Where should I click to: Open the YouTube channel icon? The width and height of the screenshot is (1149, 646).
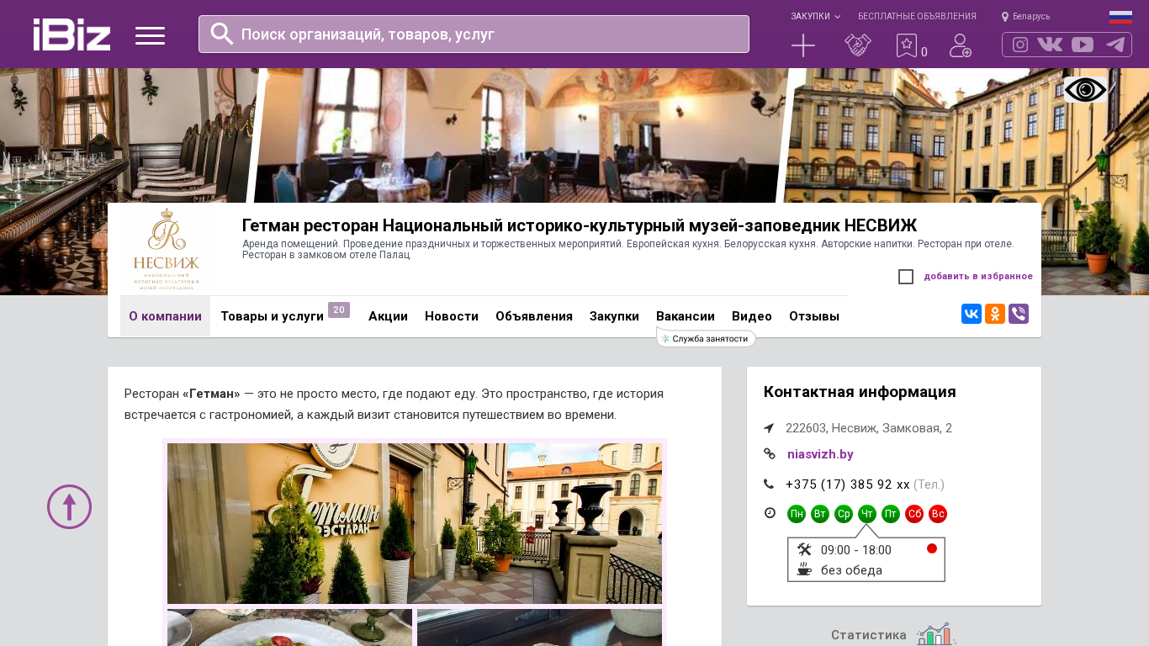[1083, 45]
